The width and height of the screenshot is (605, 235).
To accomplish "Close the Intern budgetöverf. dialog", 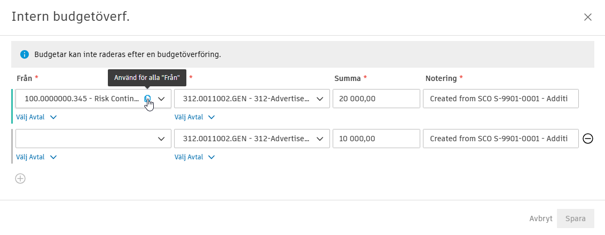I will [x=588, y=17].
